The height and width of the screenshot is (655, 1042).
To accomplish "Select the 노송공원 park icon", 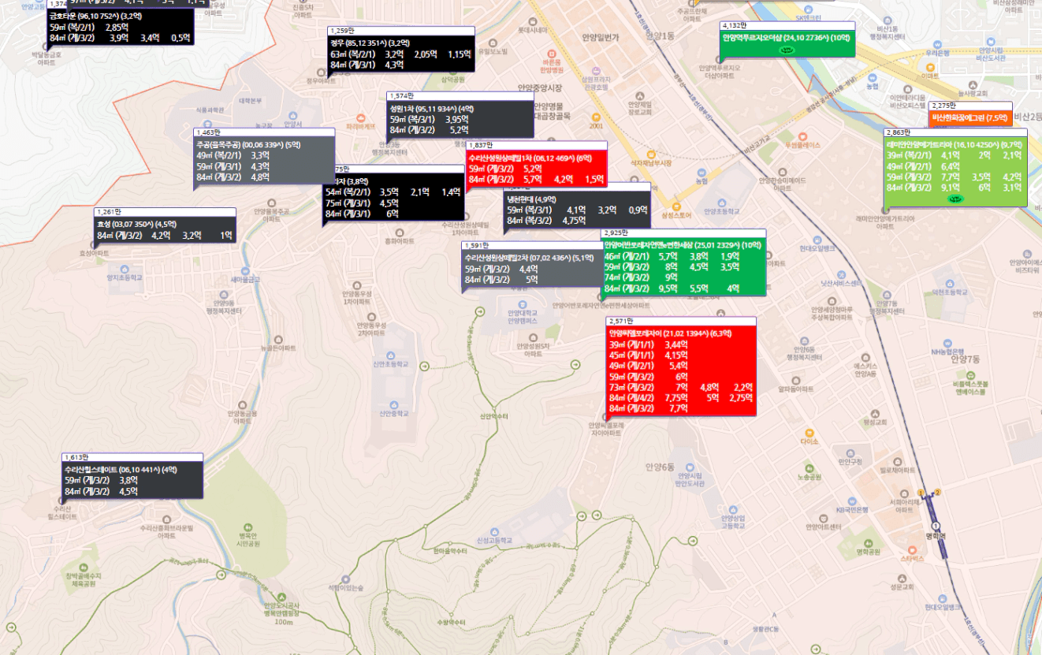I will pos(809,467).
